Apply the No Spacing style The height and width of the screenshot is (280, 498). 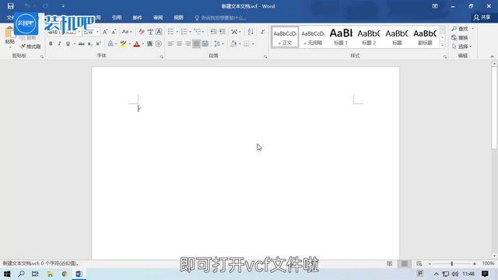point(313,37)
